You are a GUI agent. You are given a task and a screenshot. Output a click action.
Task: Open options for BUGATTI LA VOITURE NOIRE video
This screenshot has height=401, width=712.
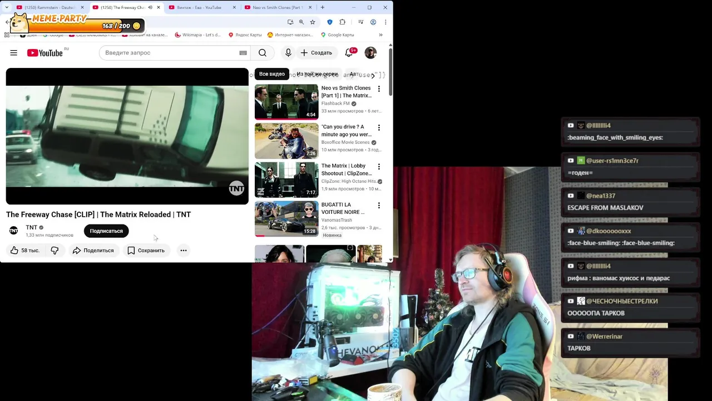379,206
